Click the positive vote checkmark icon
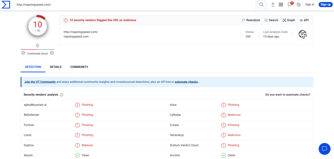 point(52,53)
